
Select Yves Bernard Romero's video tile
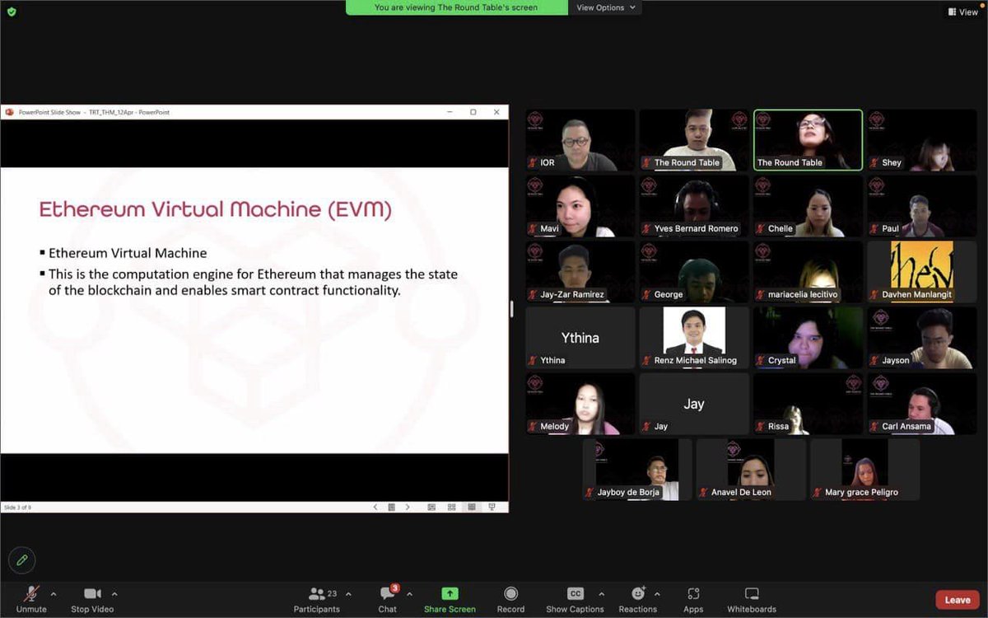pos(694,206)
